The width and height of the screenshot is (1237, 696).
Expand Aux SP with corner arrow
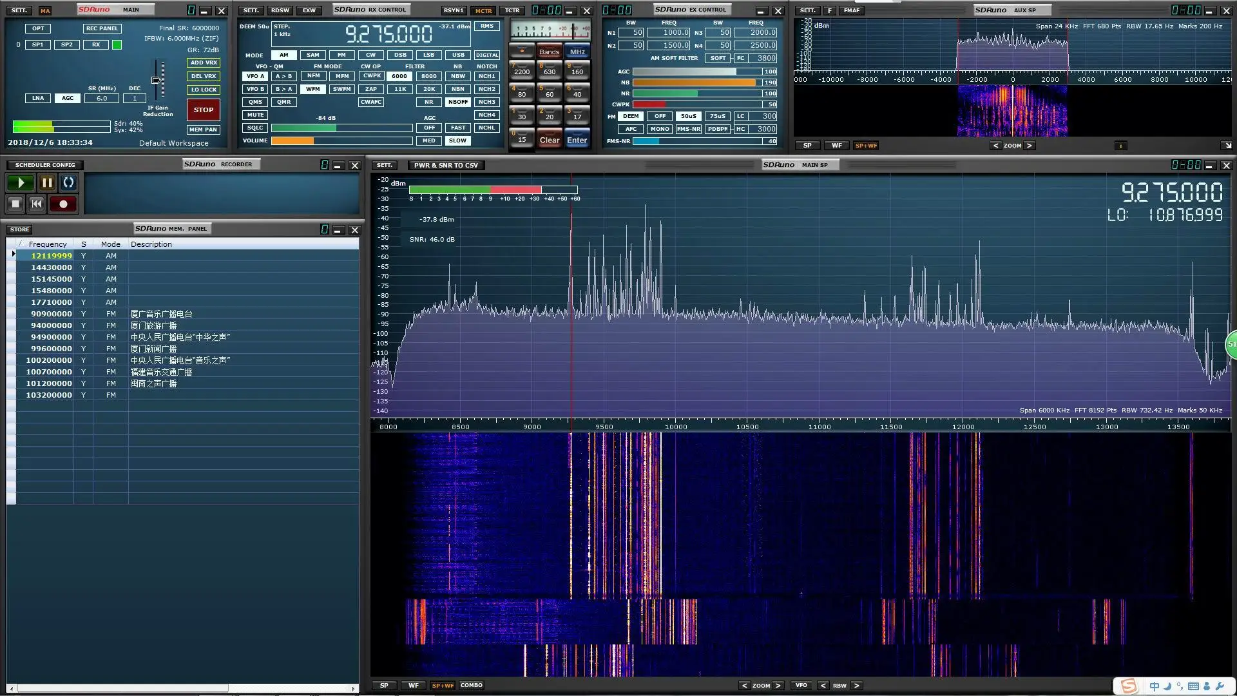[1227, 146]
